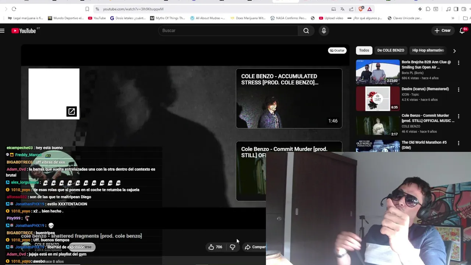Open the end-screen 'ACCUMULATED STRESS' video card
Screen dimensions: 471x265
click(x=289, y=98)
